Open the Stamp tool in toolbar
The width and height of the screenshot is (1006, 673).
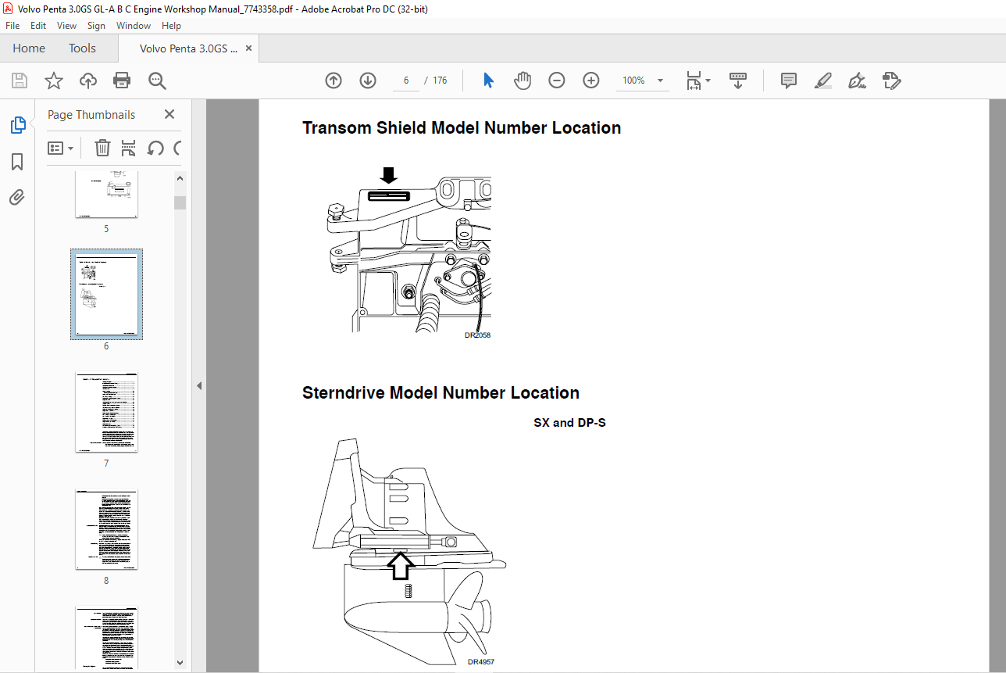891,81
